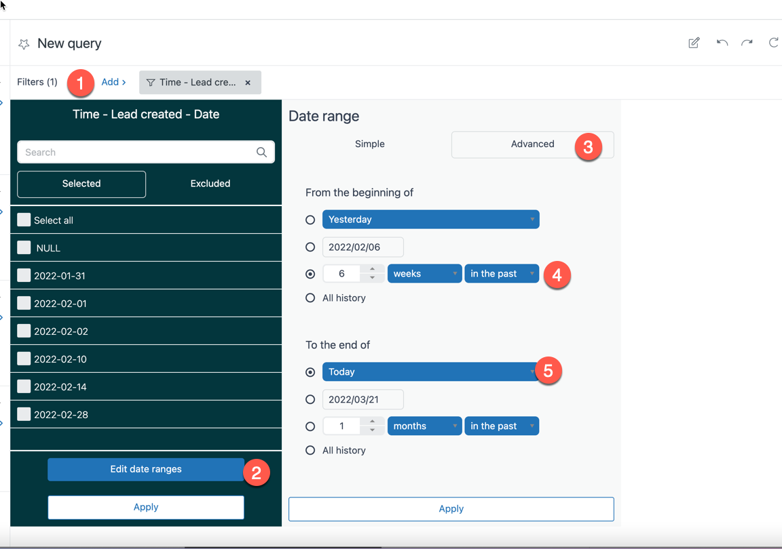Viewport: 782px width, 549px height.
Task: Check the 2022-02-10 date checkbox
Action: click(24, 359)
